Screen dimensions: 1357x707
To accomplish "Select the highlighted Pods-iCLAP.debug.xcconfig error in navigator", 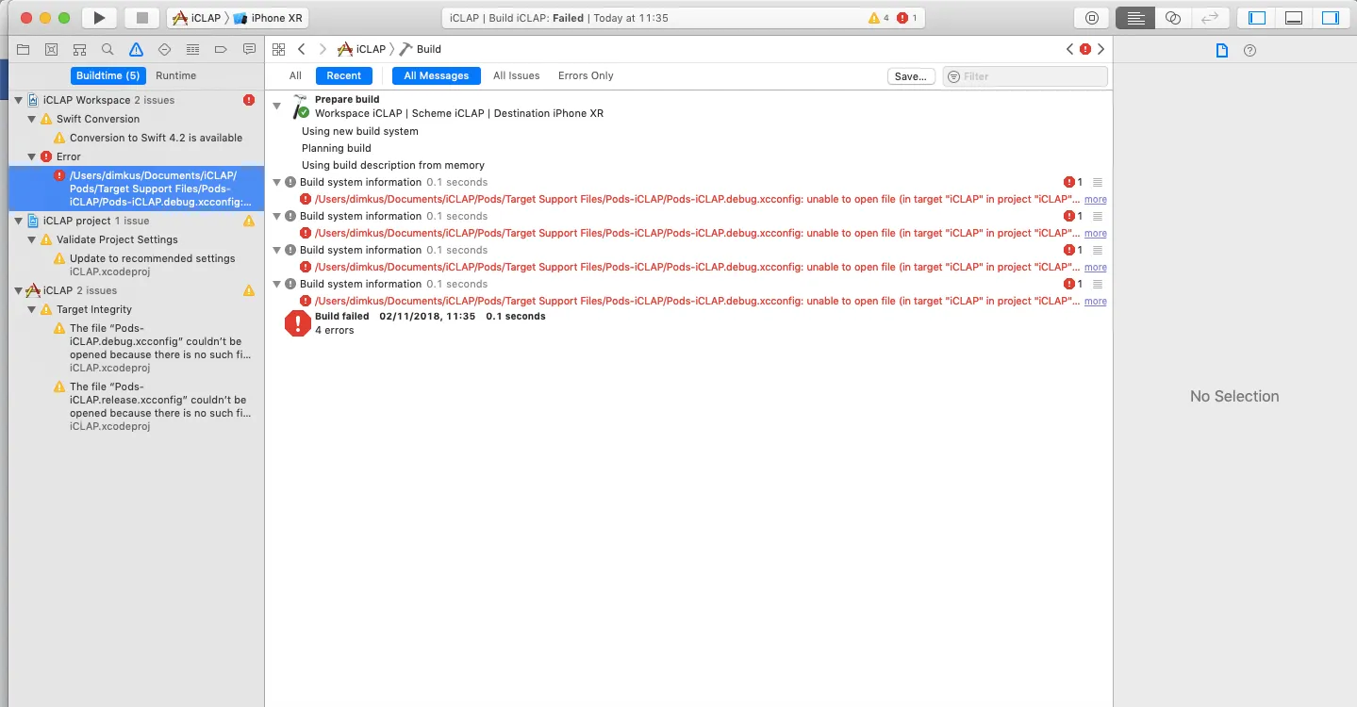I will (137, 189).
